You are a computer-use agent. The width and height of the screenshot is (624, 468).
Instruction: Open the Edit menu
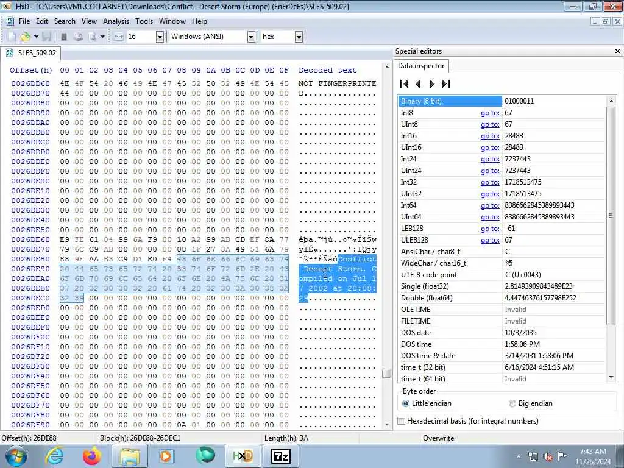click(42, 21)
